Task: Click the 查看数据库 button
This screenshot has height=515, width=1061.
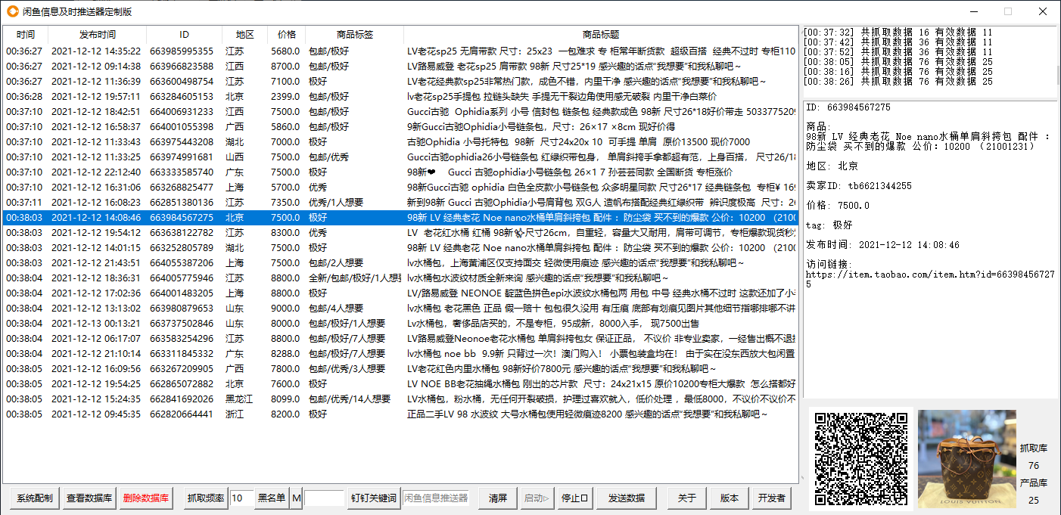Action: coord(89,498)
